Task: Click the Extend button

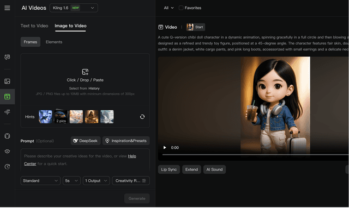Action: [191, 169]
